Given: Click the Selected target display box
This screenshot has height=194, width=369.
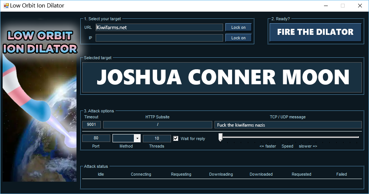Looking at the screenshot, I should [x=222, y=78].
